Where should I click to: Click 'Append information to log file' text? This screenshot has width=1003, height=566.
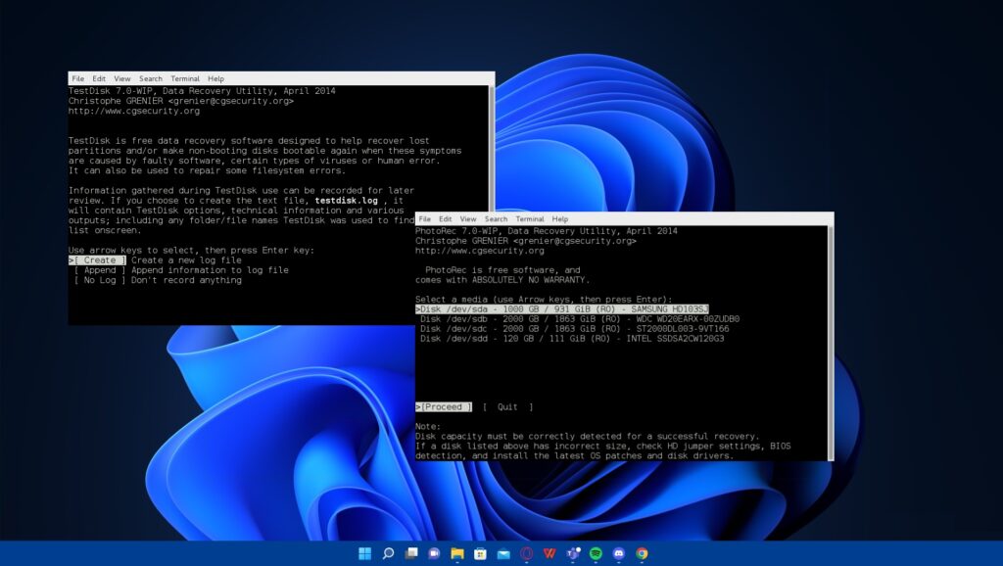tap(210, 270)
